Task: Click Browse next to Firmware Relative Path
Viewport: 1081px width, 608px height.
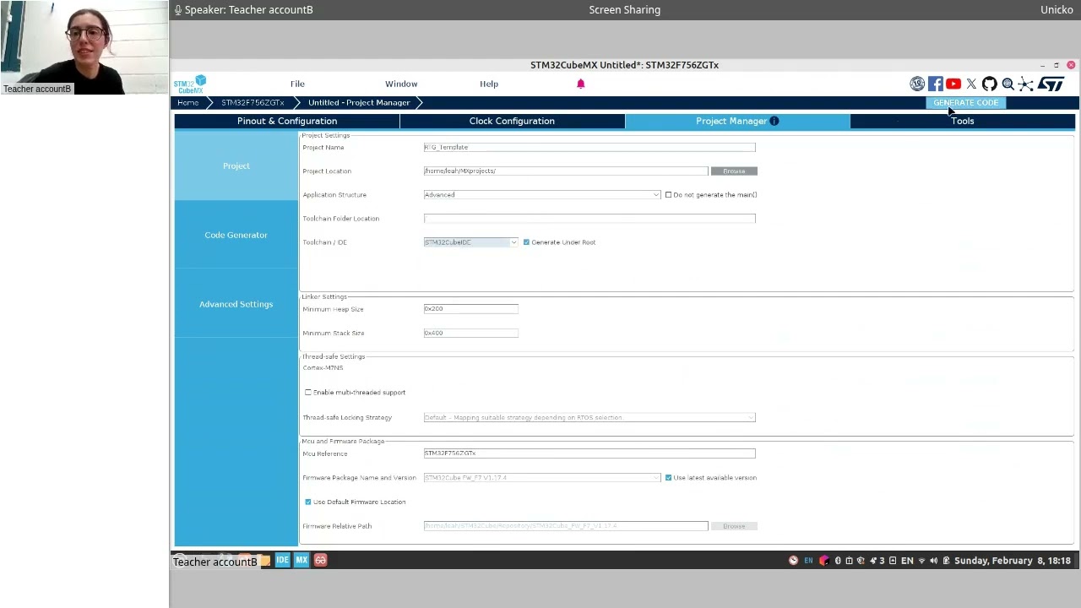Action: click(x=734, y=526)
